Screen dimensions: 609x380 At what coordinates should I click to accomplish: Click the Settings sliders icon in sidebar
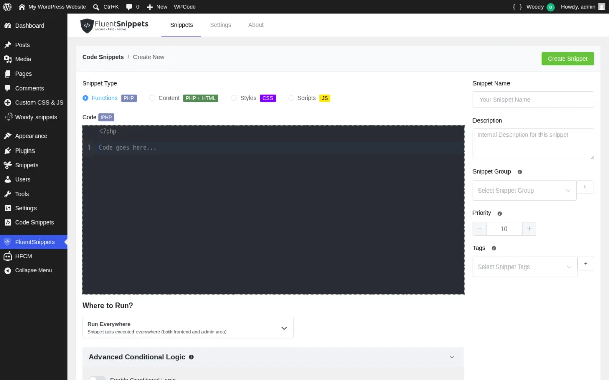(x=8, y=208)
